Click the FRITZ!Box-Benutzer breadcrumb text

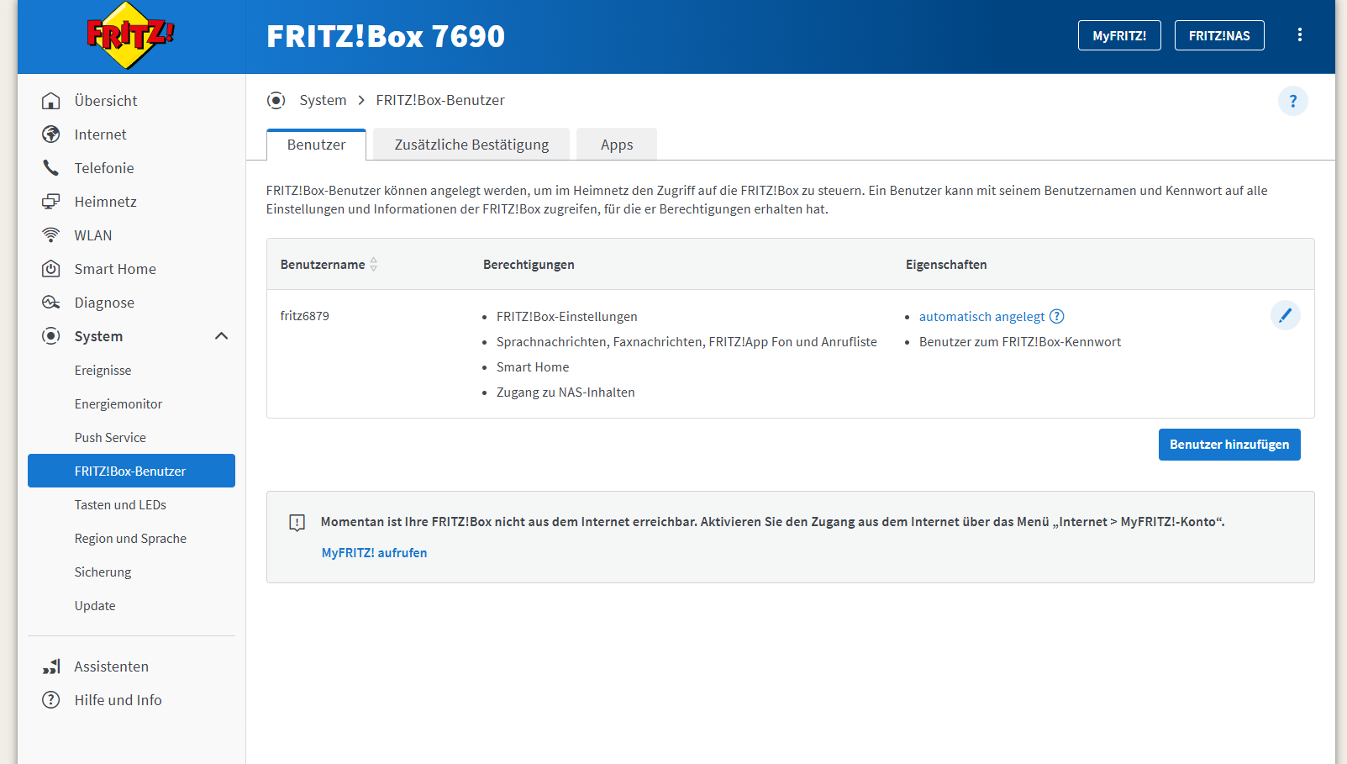pyautogui.click(x=440, y=100)
